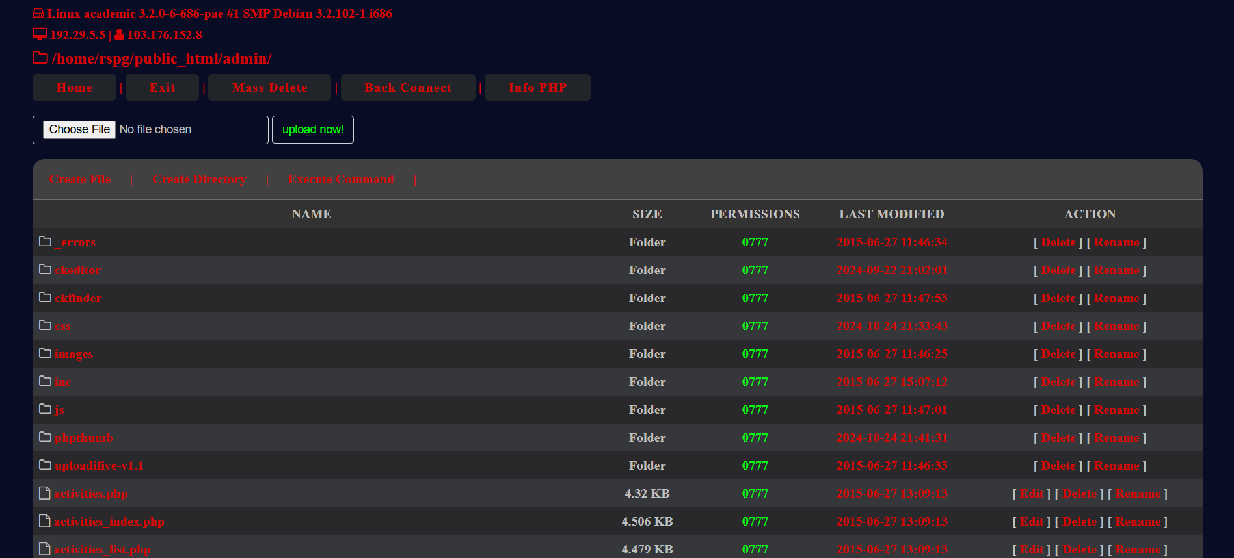Open the activities.php file
Viewport: 1234px width, 558px height.
click(x=91, y=494)
